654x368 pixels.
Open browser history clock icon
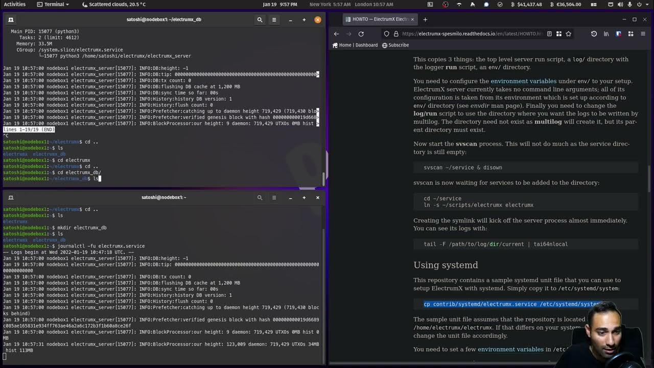tap(594, 34)
